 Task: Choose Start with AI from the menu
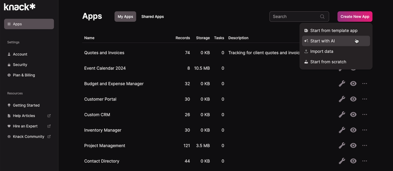(322, 41)
